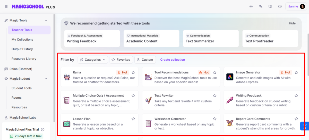Toggle the Favorites filter
Image resolution: width=309 pixels, height=140 pixels.
tap(121, 60)
